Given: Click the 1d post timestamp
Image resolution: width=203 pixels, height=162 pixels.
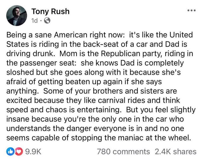Looking at the screenshot, I should [x=35, y=21].
